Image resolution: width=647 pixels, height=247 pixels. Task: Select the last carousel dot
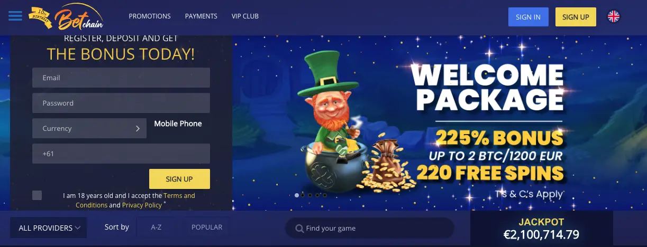point(324,195)
